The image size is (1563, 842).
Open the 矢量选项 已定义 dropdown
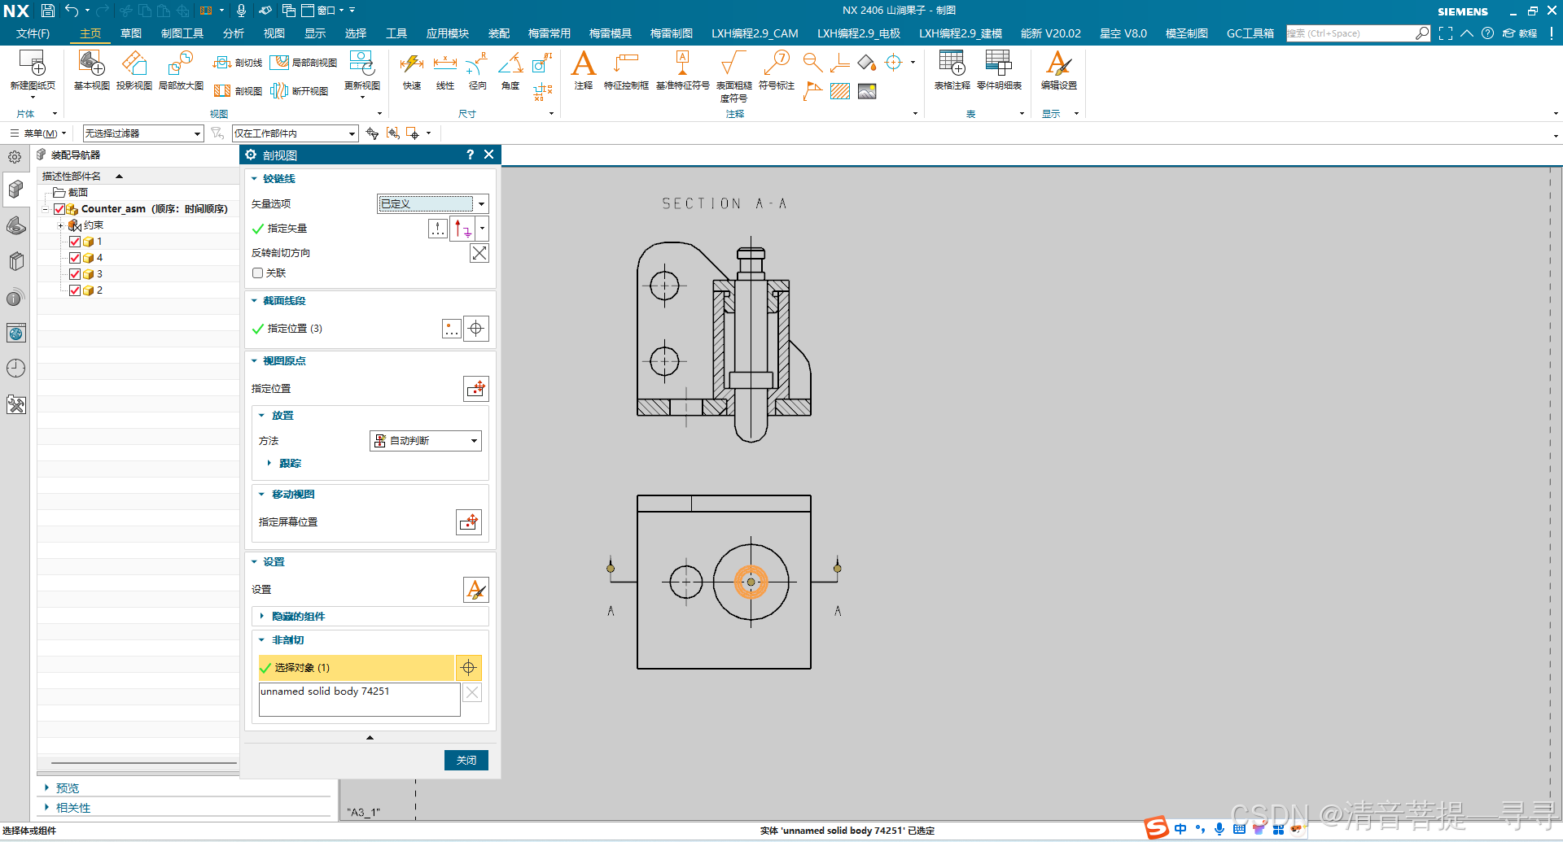432,204
